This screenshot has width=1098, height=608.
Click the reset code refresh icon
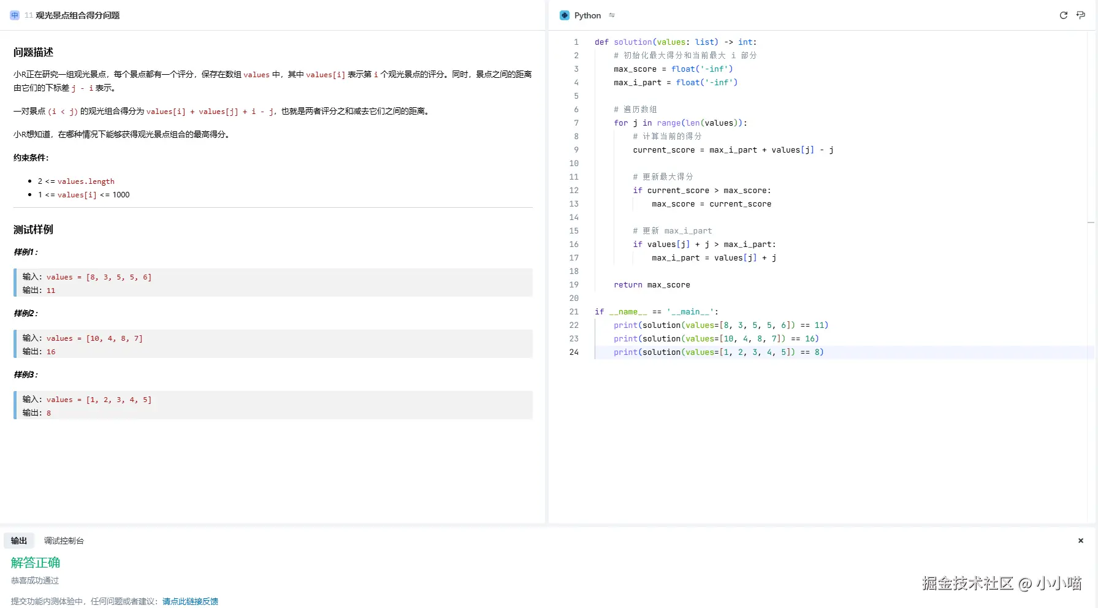(1064, 15)
